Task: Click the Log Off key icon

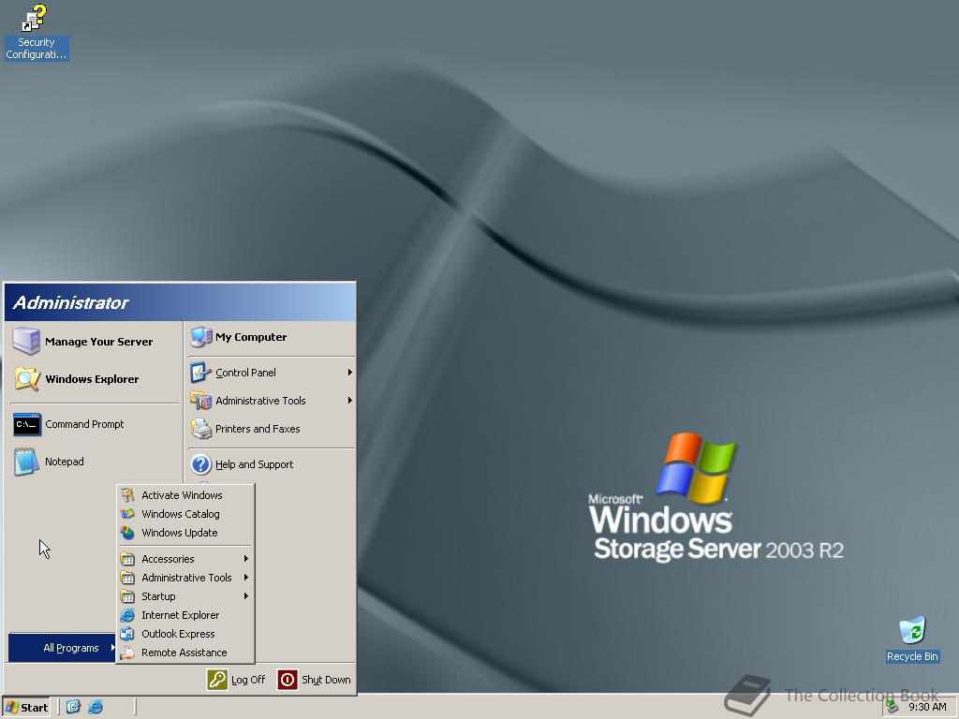Action: (x=217, y=680)
